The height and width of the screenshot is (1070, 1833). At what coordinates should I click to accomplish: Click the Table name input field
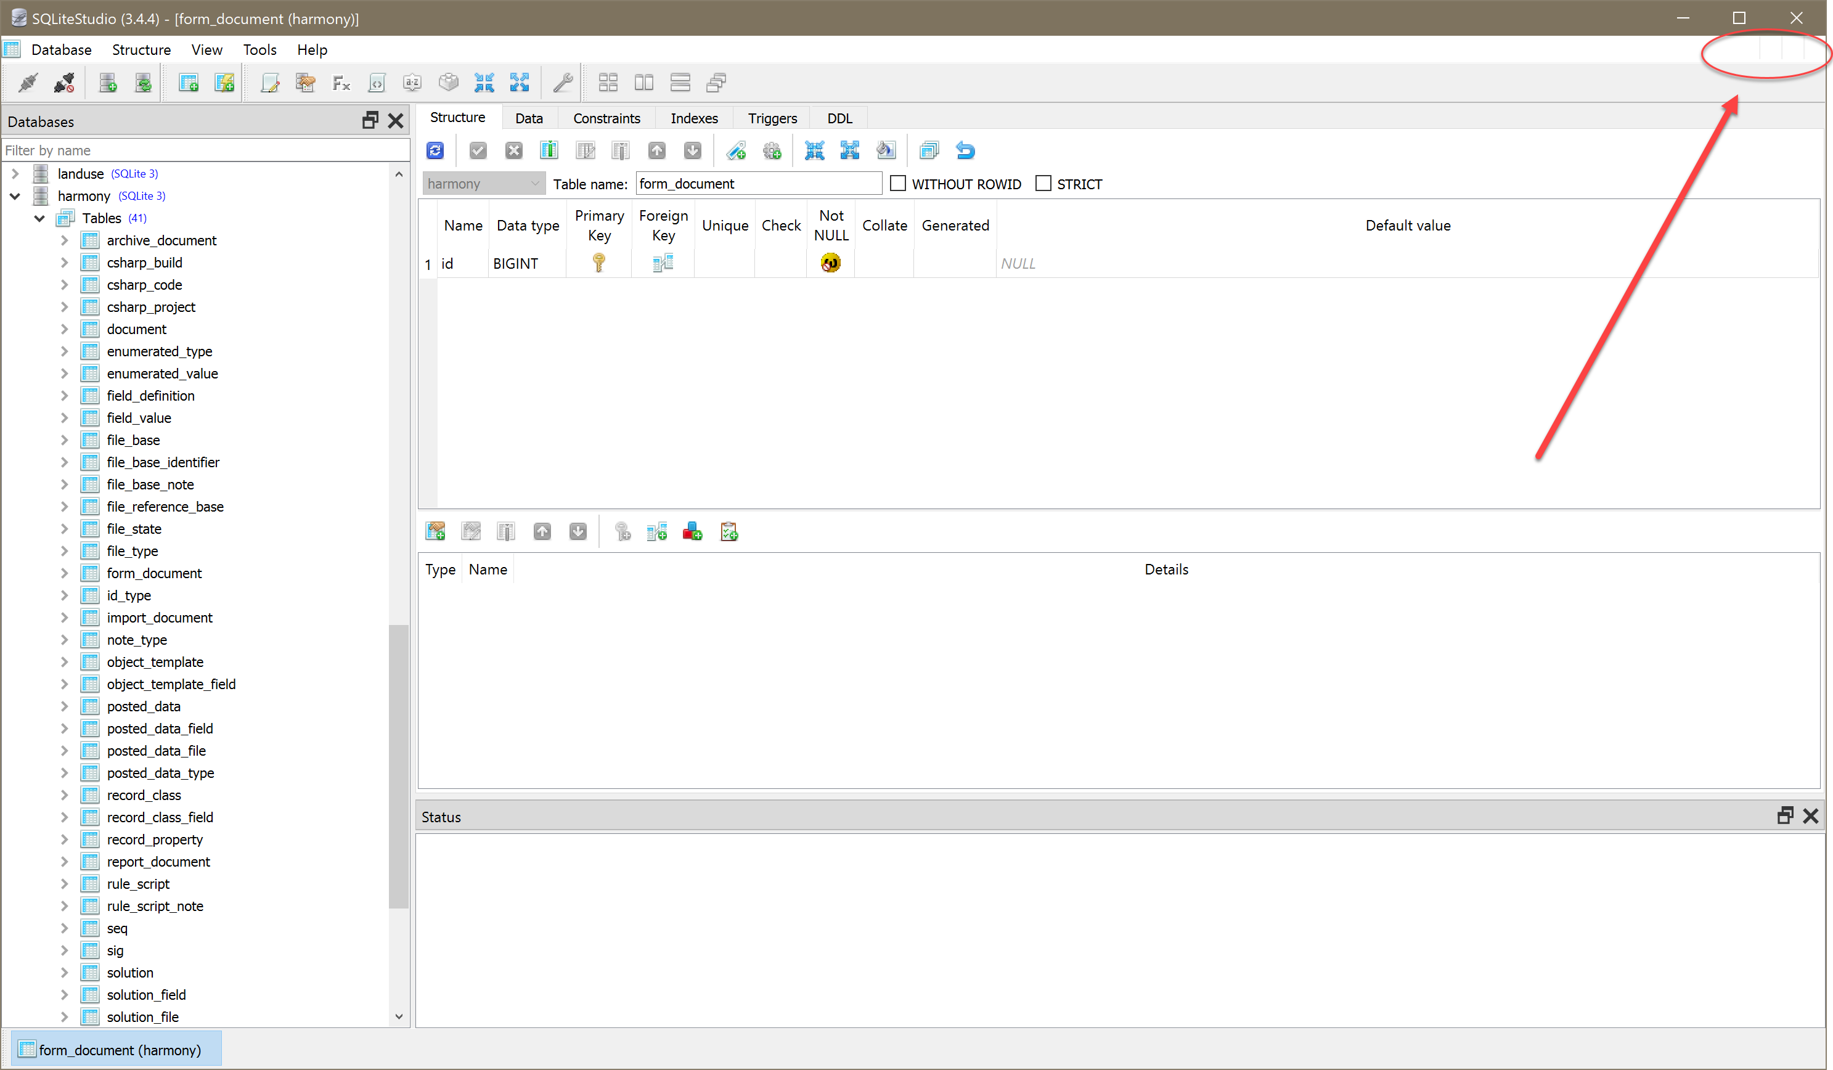click(x=759, y=183)
